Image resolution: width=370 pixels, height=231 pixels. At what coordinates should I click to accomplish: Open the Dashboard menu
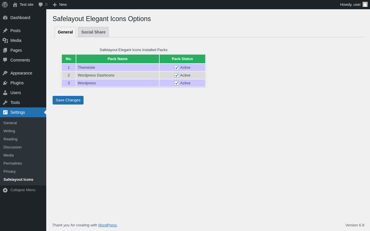click(23, 18)
